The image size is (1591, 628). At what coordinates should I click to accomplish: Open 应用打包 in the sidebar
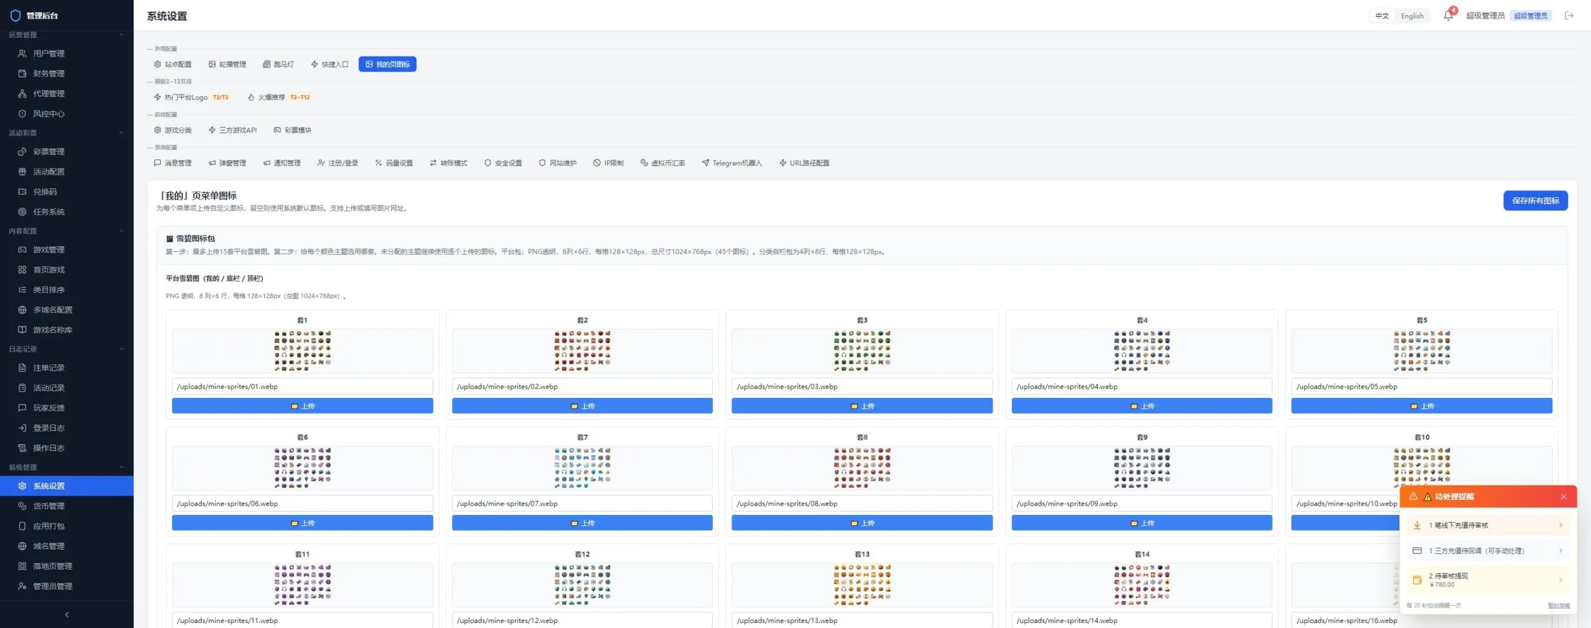pyautogui.click(x=66, y=526)
